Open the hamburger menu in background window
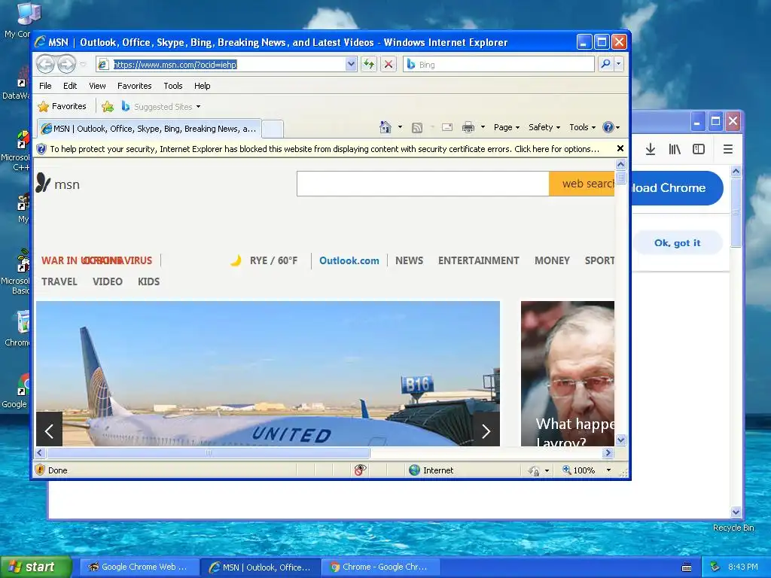The image size is (771, 578). click(728, 149)
